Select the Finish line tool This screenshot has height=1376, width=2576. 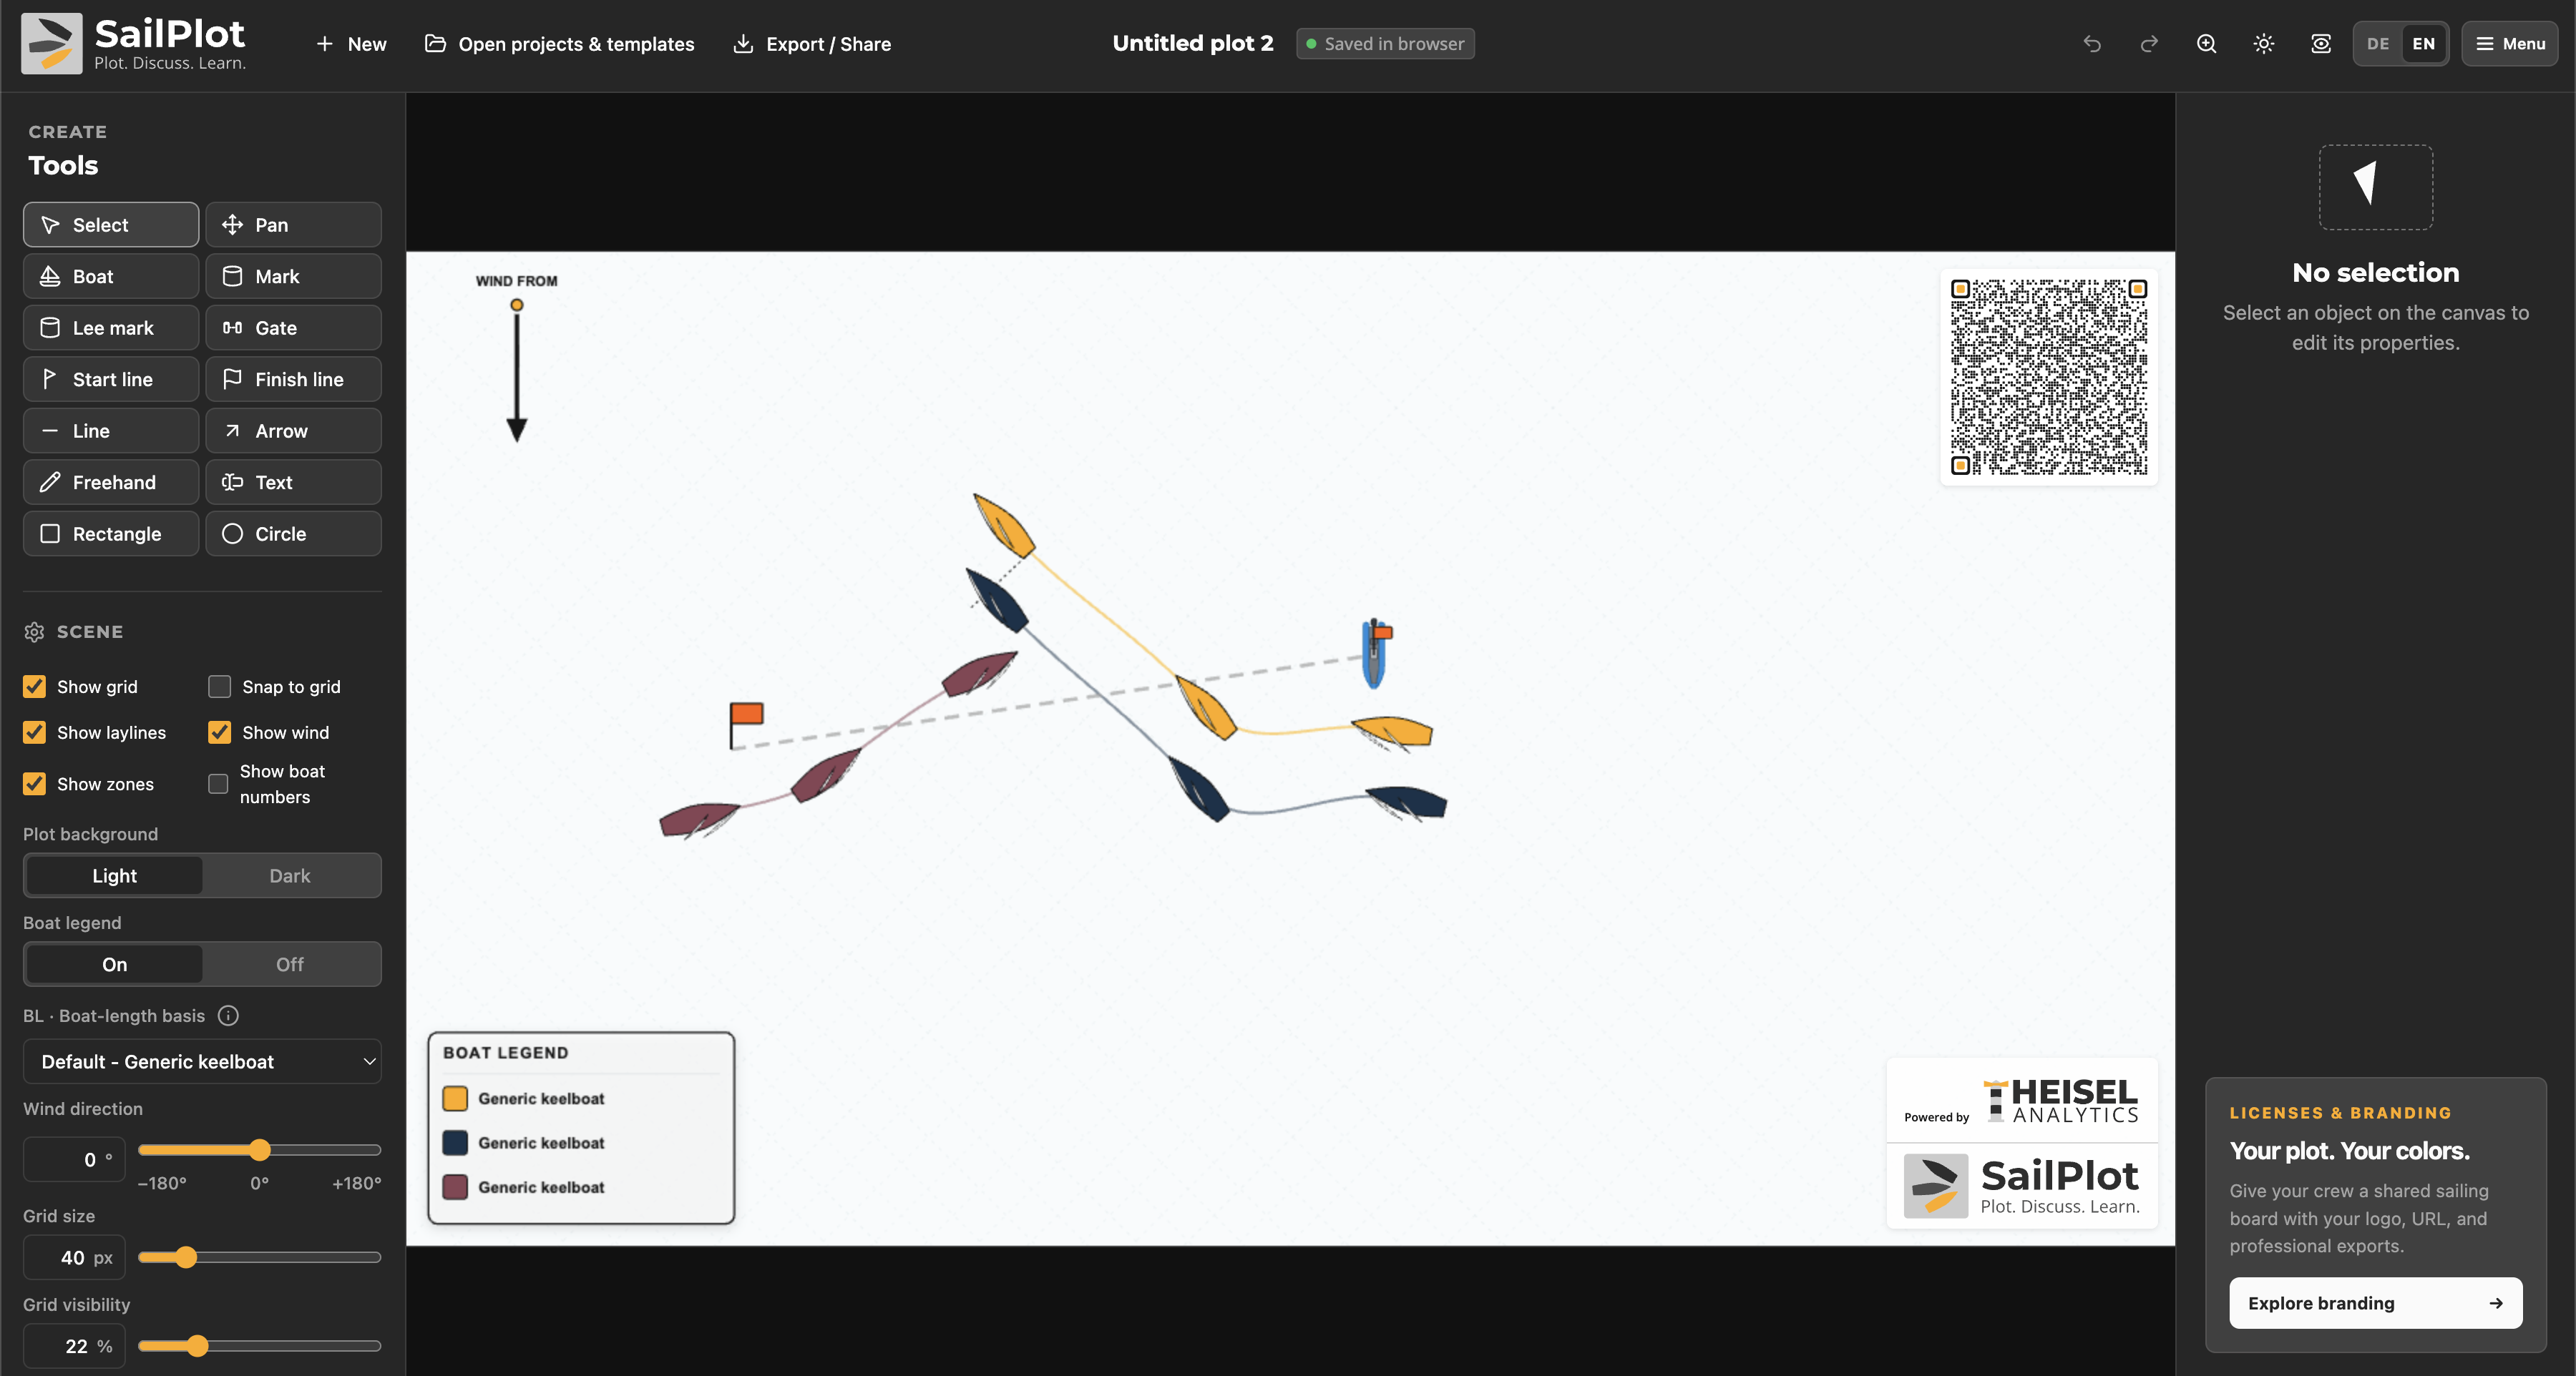point(293,379)
